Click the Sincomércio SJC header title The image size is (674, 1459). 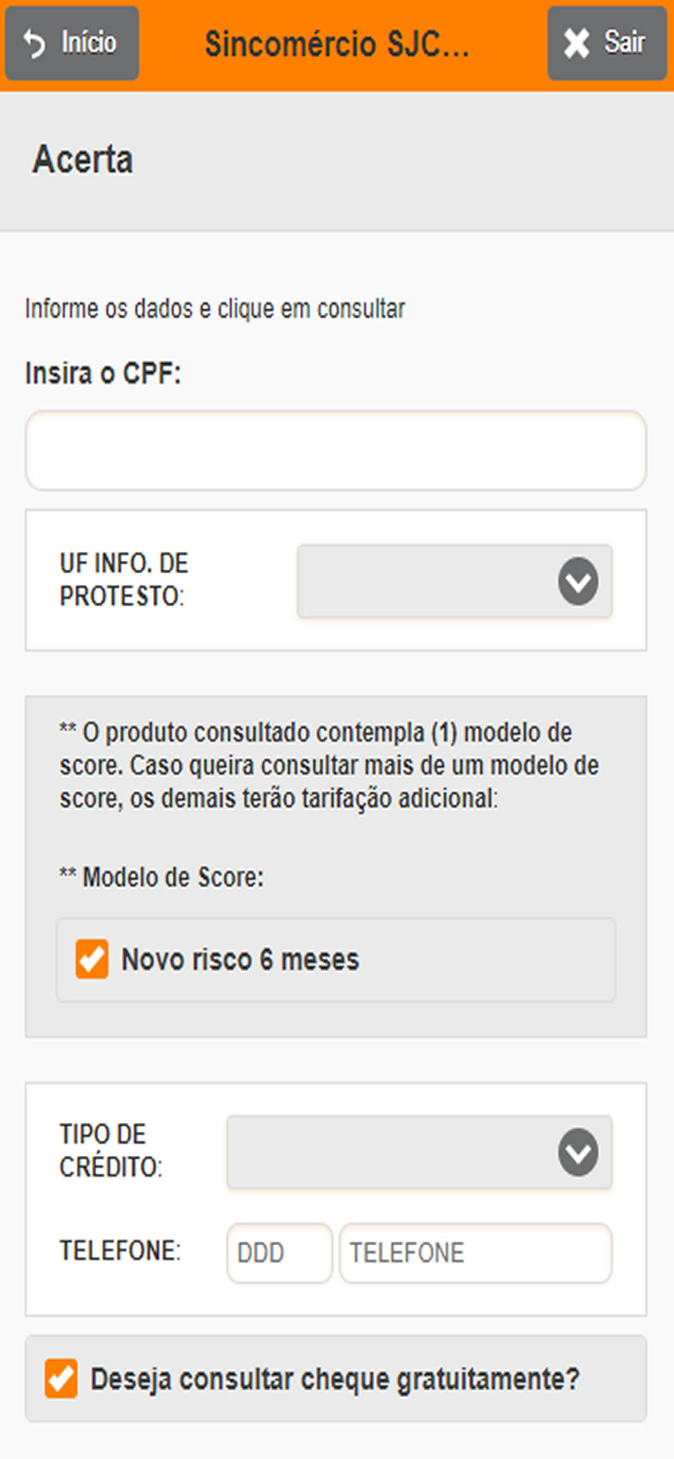337,44
